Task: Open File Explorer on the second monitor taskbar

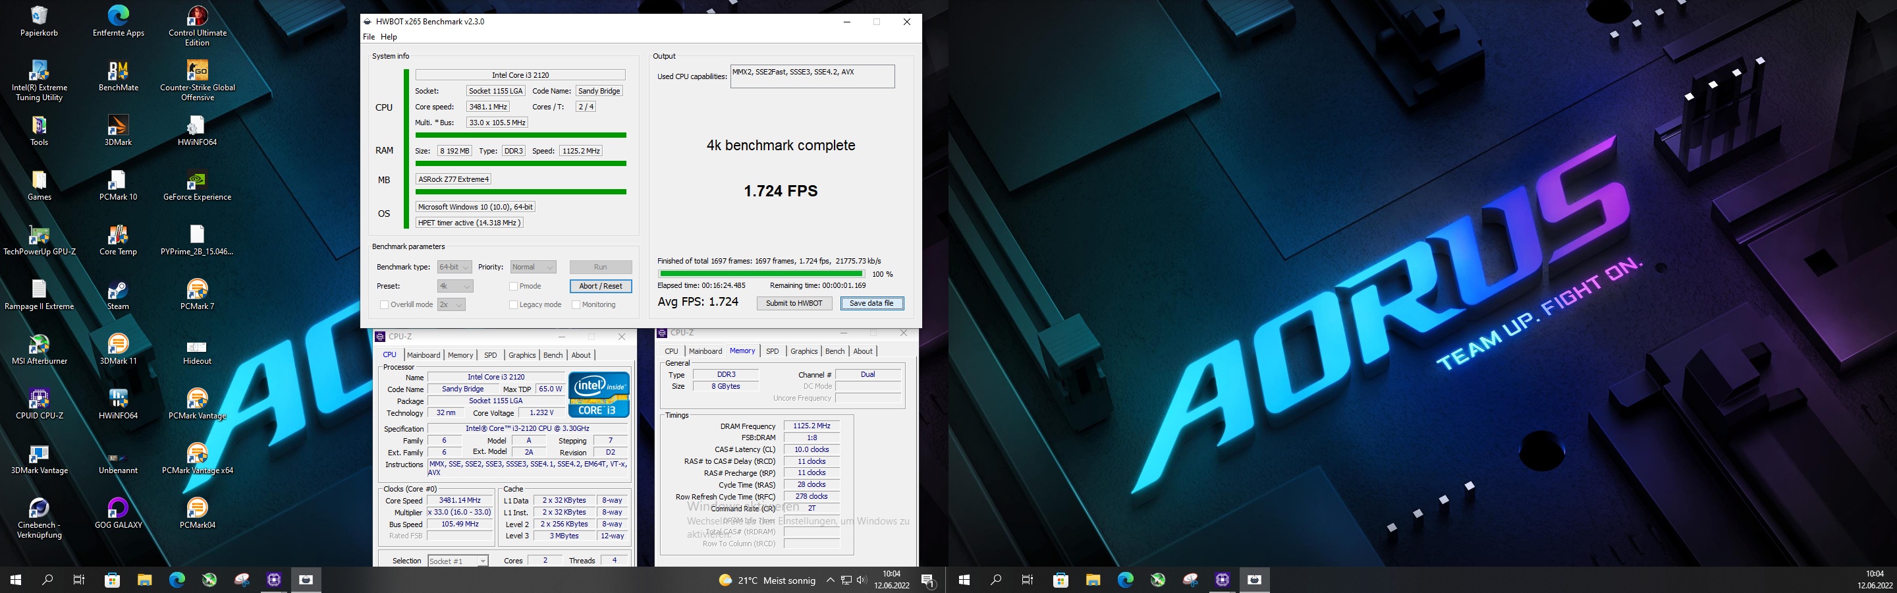Action: 1093,580
